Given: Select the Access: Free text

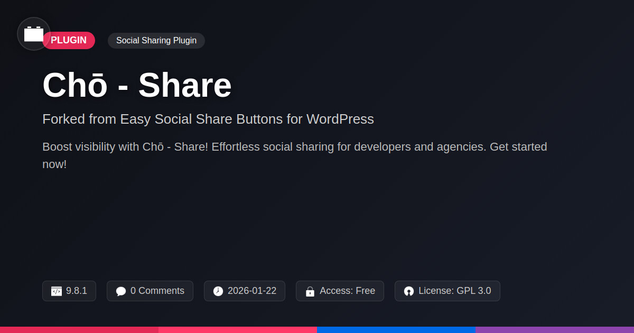Looking at the screenshot, I should tap(347, 291).
